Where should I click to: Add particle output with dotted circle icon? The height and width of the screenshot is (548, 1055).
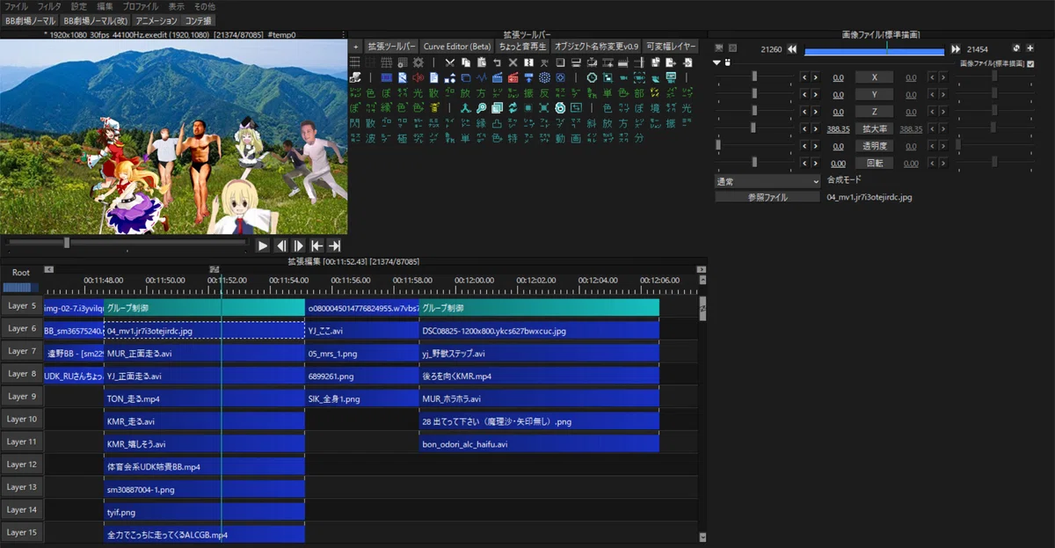(544, 77)
